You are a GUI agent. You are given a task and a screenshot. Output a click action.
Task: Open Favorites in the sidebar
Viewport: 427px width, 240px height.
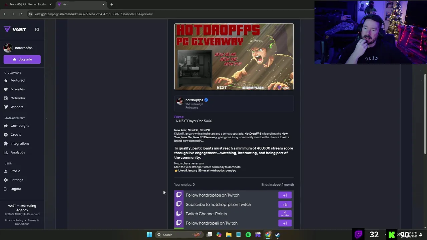coord(18,89)
